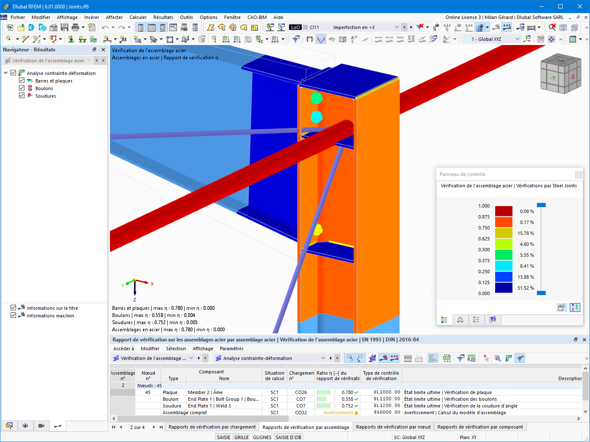Viewport: 590px width, 442px height.
Task: Click the Excel export icon in results table toolbar
Action: point(447,358)
